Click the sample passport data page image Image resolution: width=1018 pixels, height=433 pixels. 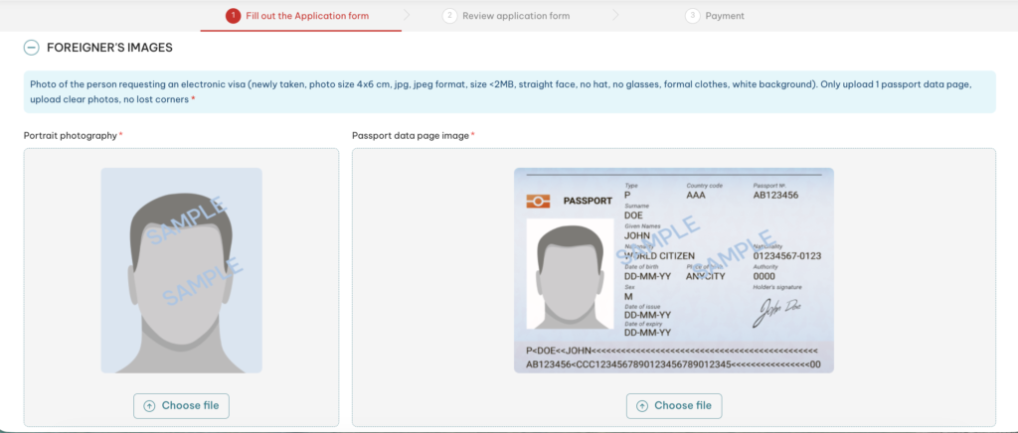point(674,270)
